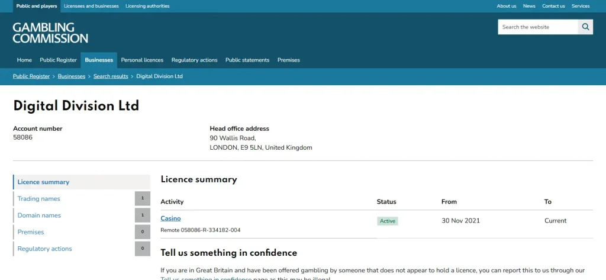Select the Businesses navigation tab
The width and height of the screenshot is (606, 280).
coord(99,60)
